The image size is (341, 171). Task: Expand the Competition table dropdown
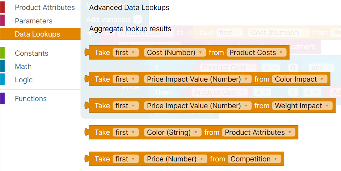point(254,159)
